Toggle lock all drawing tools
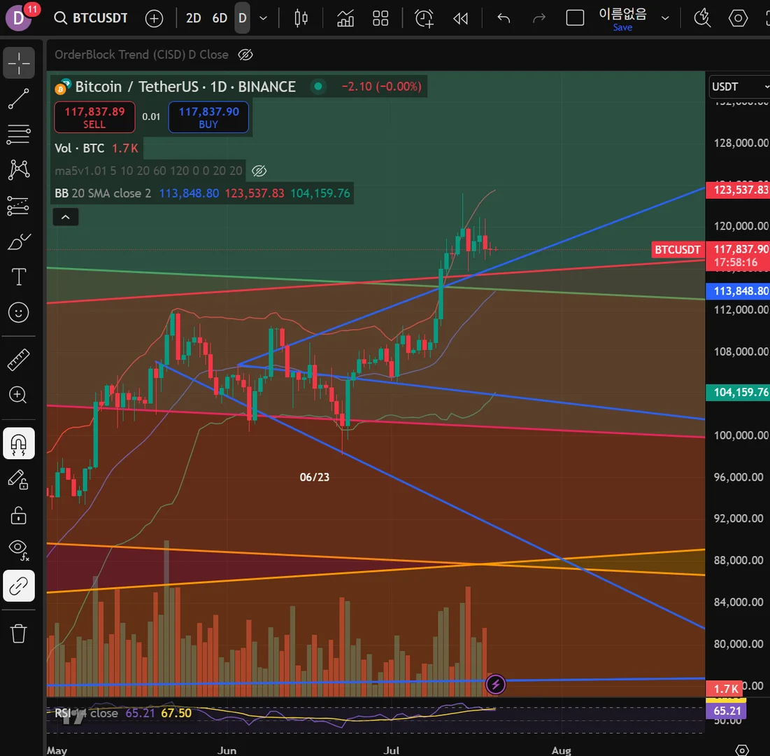This screenshot has width=770, height=756. 19,516
